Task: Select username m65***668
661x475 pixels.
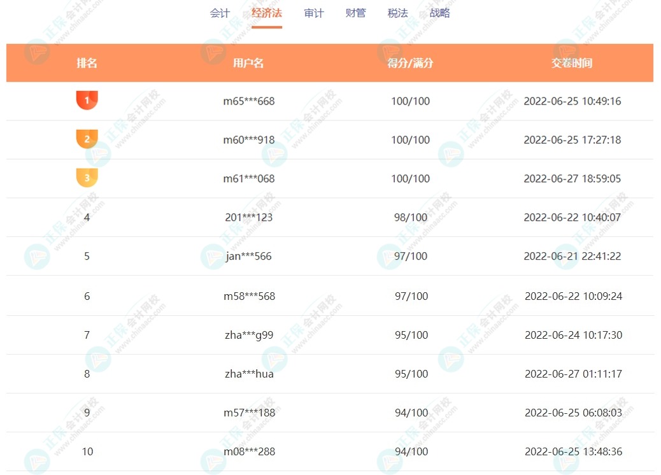Action: [249, 101]
